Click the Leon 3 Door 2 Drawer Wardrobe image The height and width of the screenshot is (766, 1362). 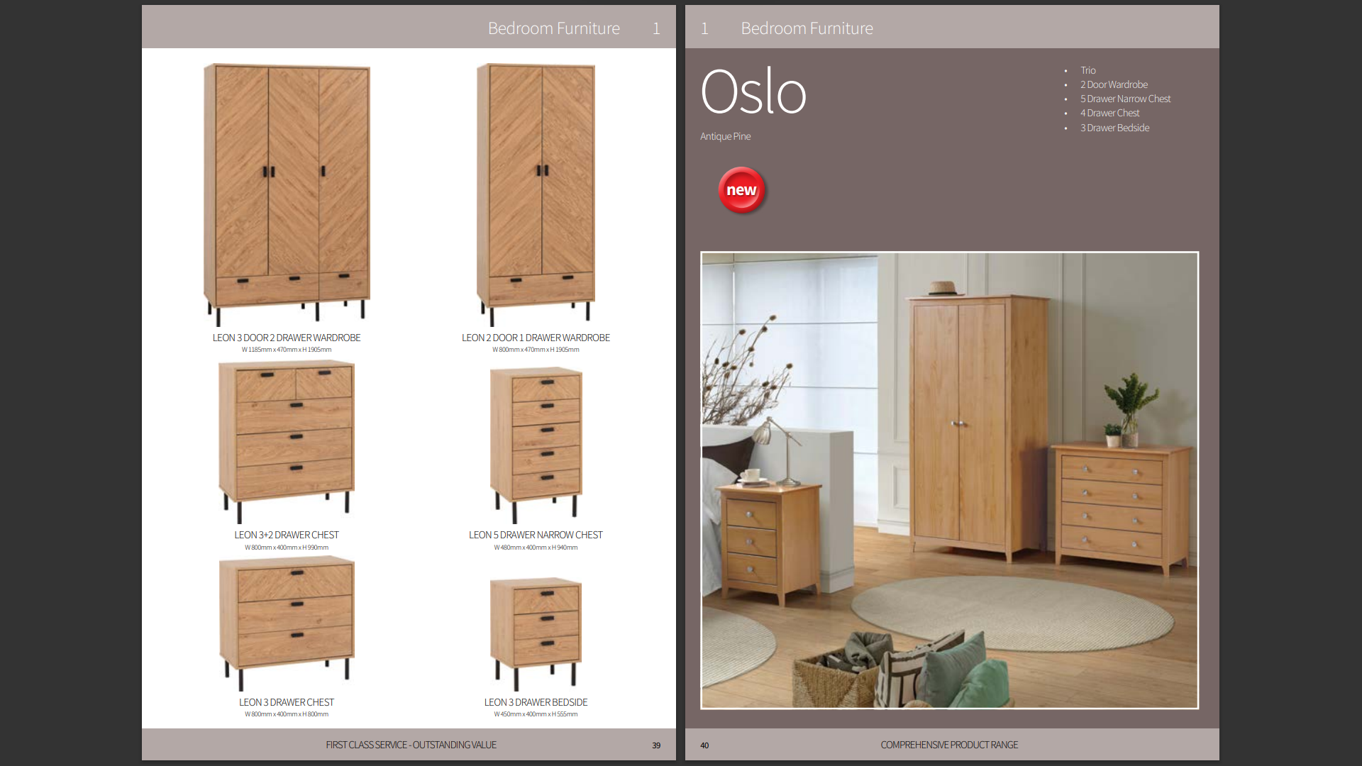tap(287, 191)
